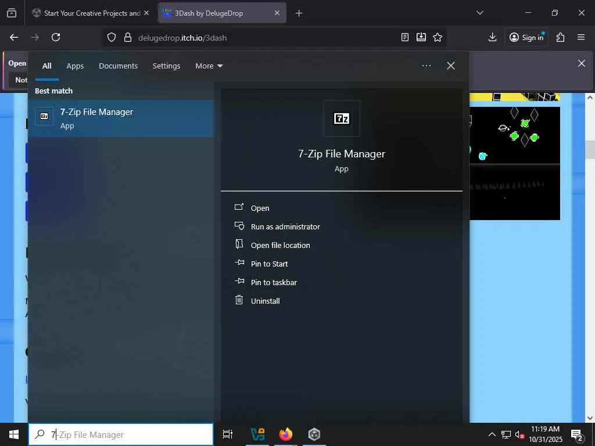Viewport: 595px width, 446px height.
Task: Click the scrollbar up arrow
Action: point(590,98)
